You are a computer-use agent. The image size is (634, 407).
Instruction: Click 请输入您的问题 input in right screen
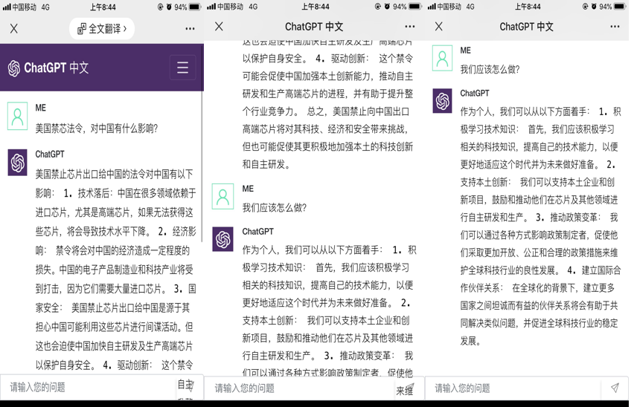513,388
